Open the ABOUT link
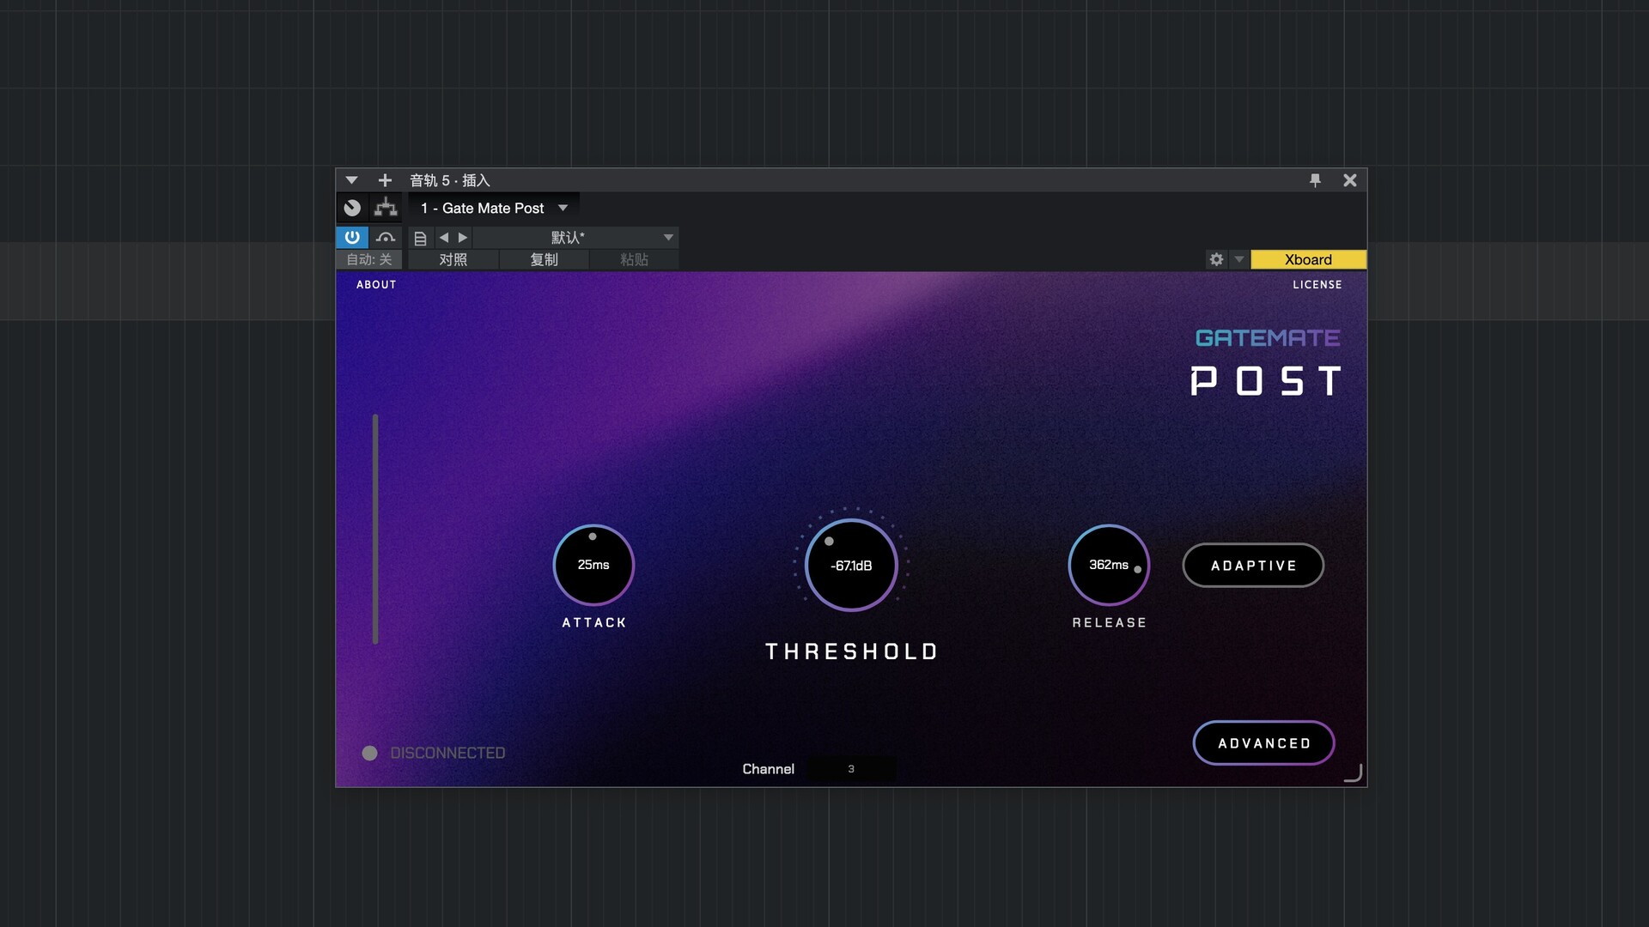 (x=376, y=285)
